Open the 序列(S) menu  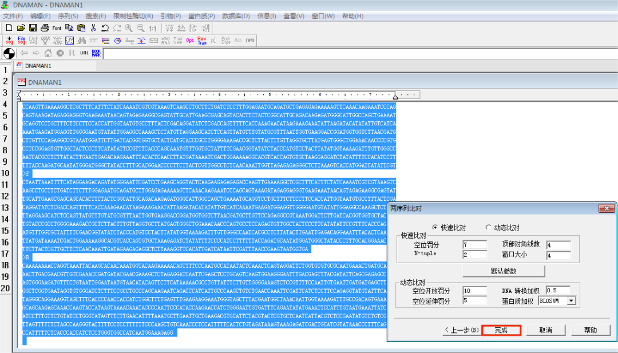point(68,16)
